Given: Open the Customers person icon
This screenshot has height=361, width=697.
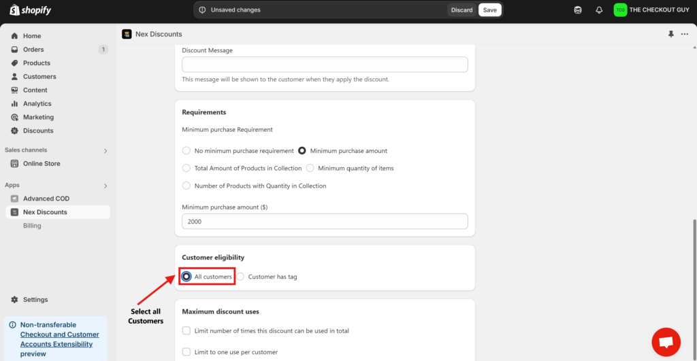Looking at the screenshot, I should click(15, 76).
